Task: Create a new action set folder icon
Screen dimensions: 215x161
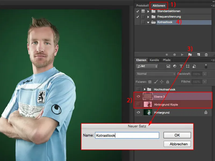Action: point(190,55)
